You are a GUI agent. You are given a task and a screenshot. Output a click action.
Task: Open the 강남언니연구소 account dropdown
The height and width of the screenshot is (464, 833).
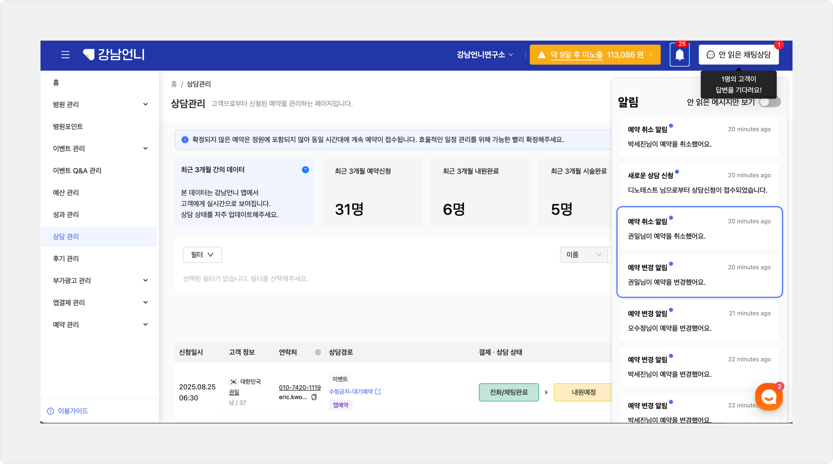(484, 55)
